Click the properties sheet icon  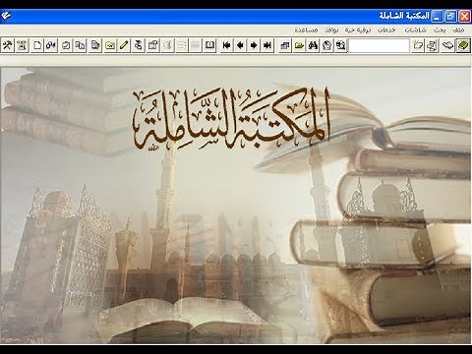click(x=153, y=45)
